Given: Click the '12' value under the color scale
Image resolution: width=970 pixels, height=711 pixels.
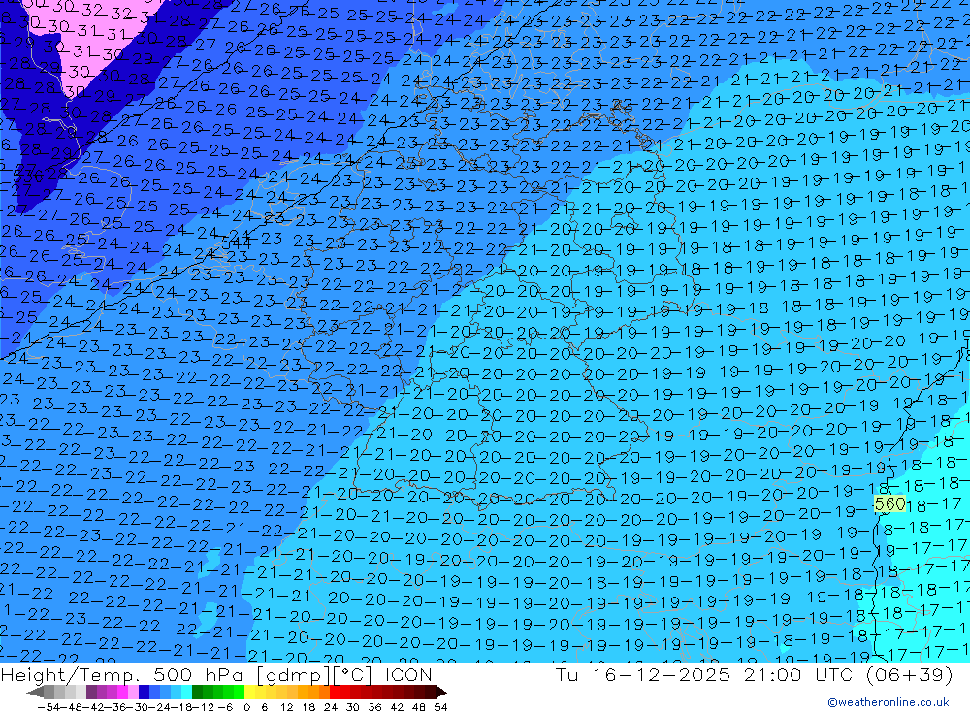Looking at the screenshot, I should pos(286,707).
